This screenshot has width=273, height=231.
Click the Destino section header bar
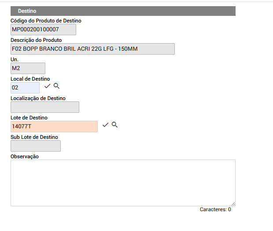(123, 11)
